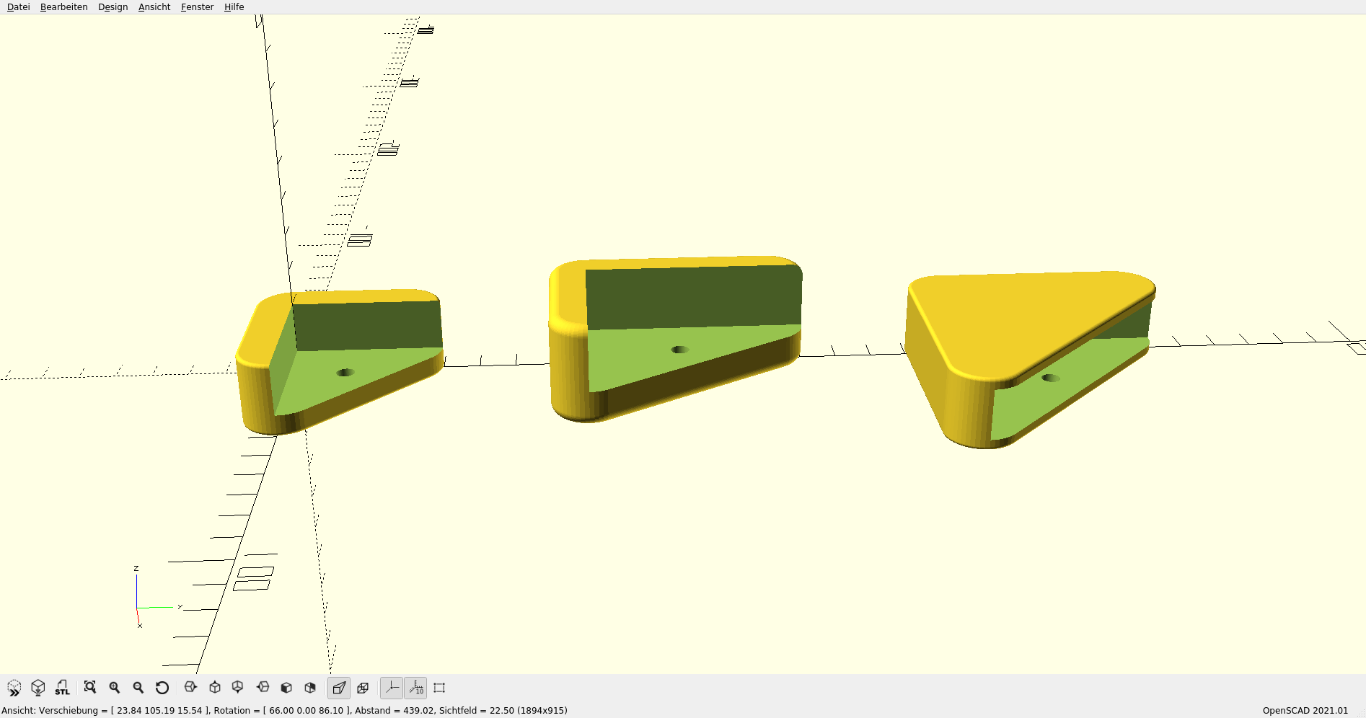Click the full Render icon
Screen dimensions: 1366x718
coord(38,688)
